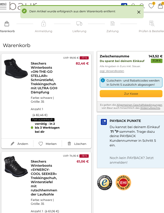This screenshot has width=164, height=213.
Task: Click the Anmeldung step lock icon
Action: pyautogui.click(x=43, y=24)
